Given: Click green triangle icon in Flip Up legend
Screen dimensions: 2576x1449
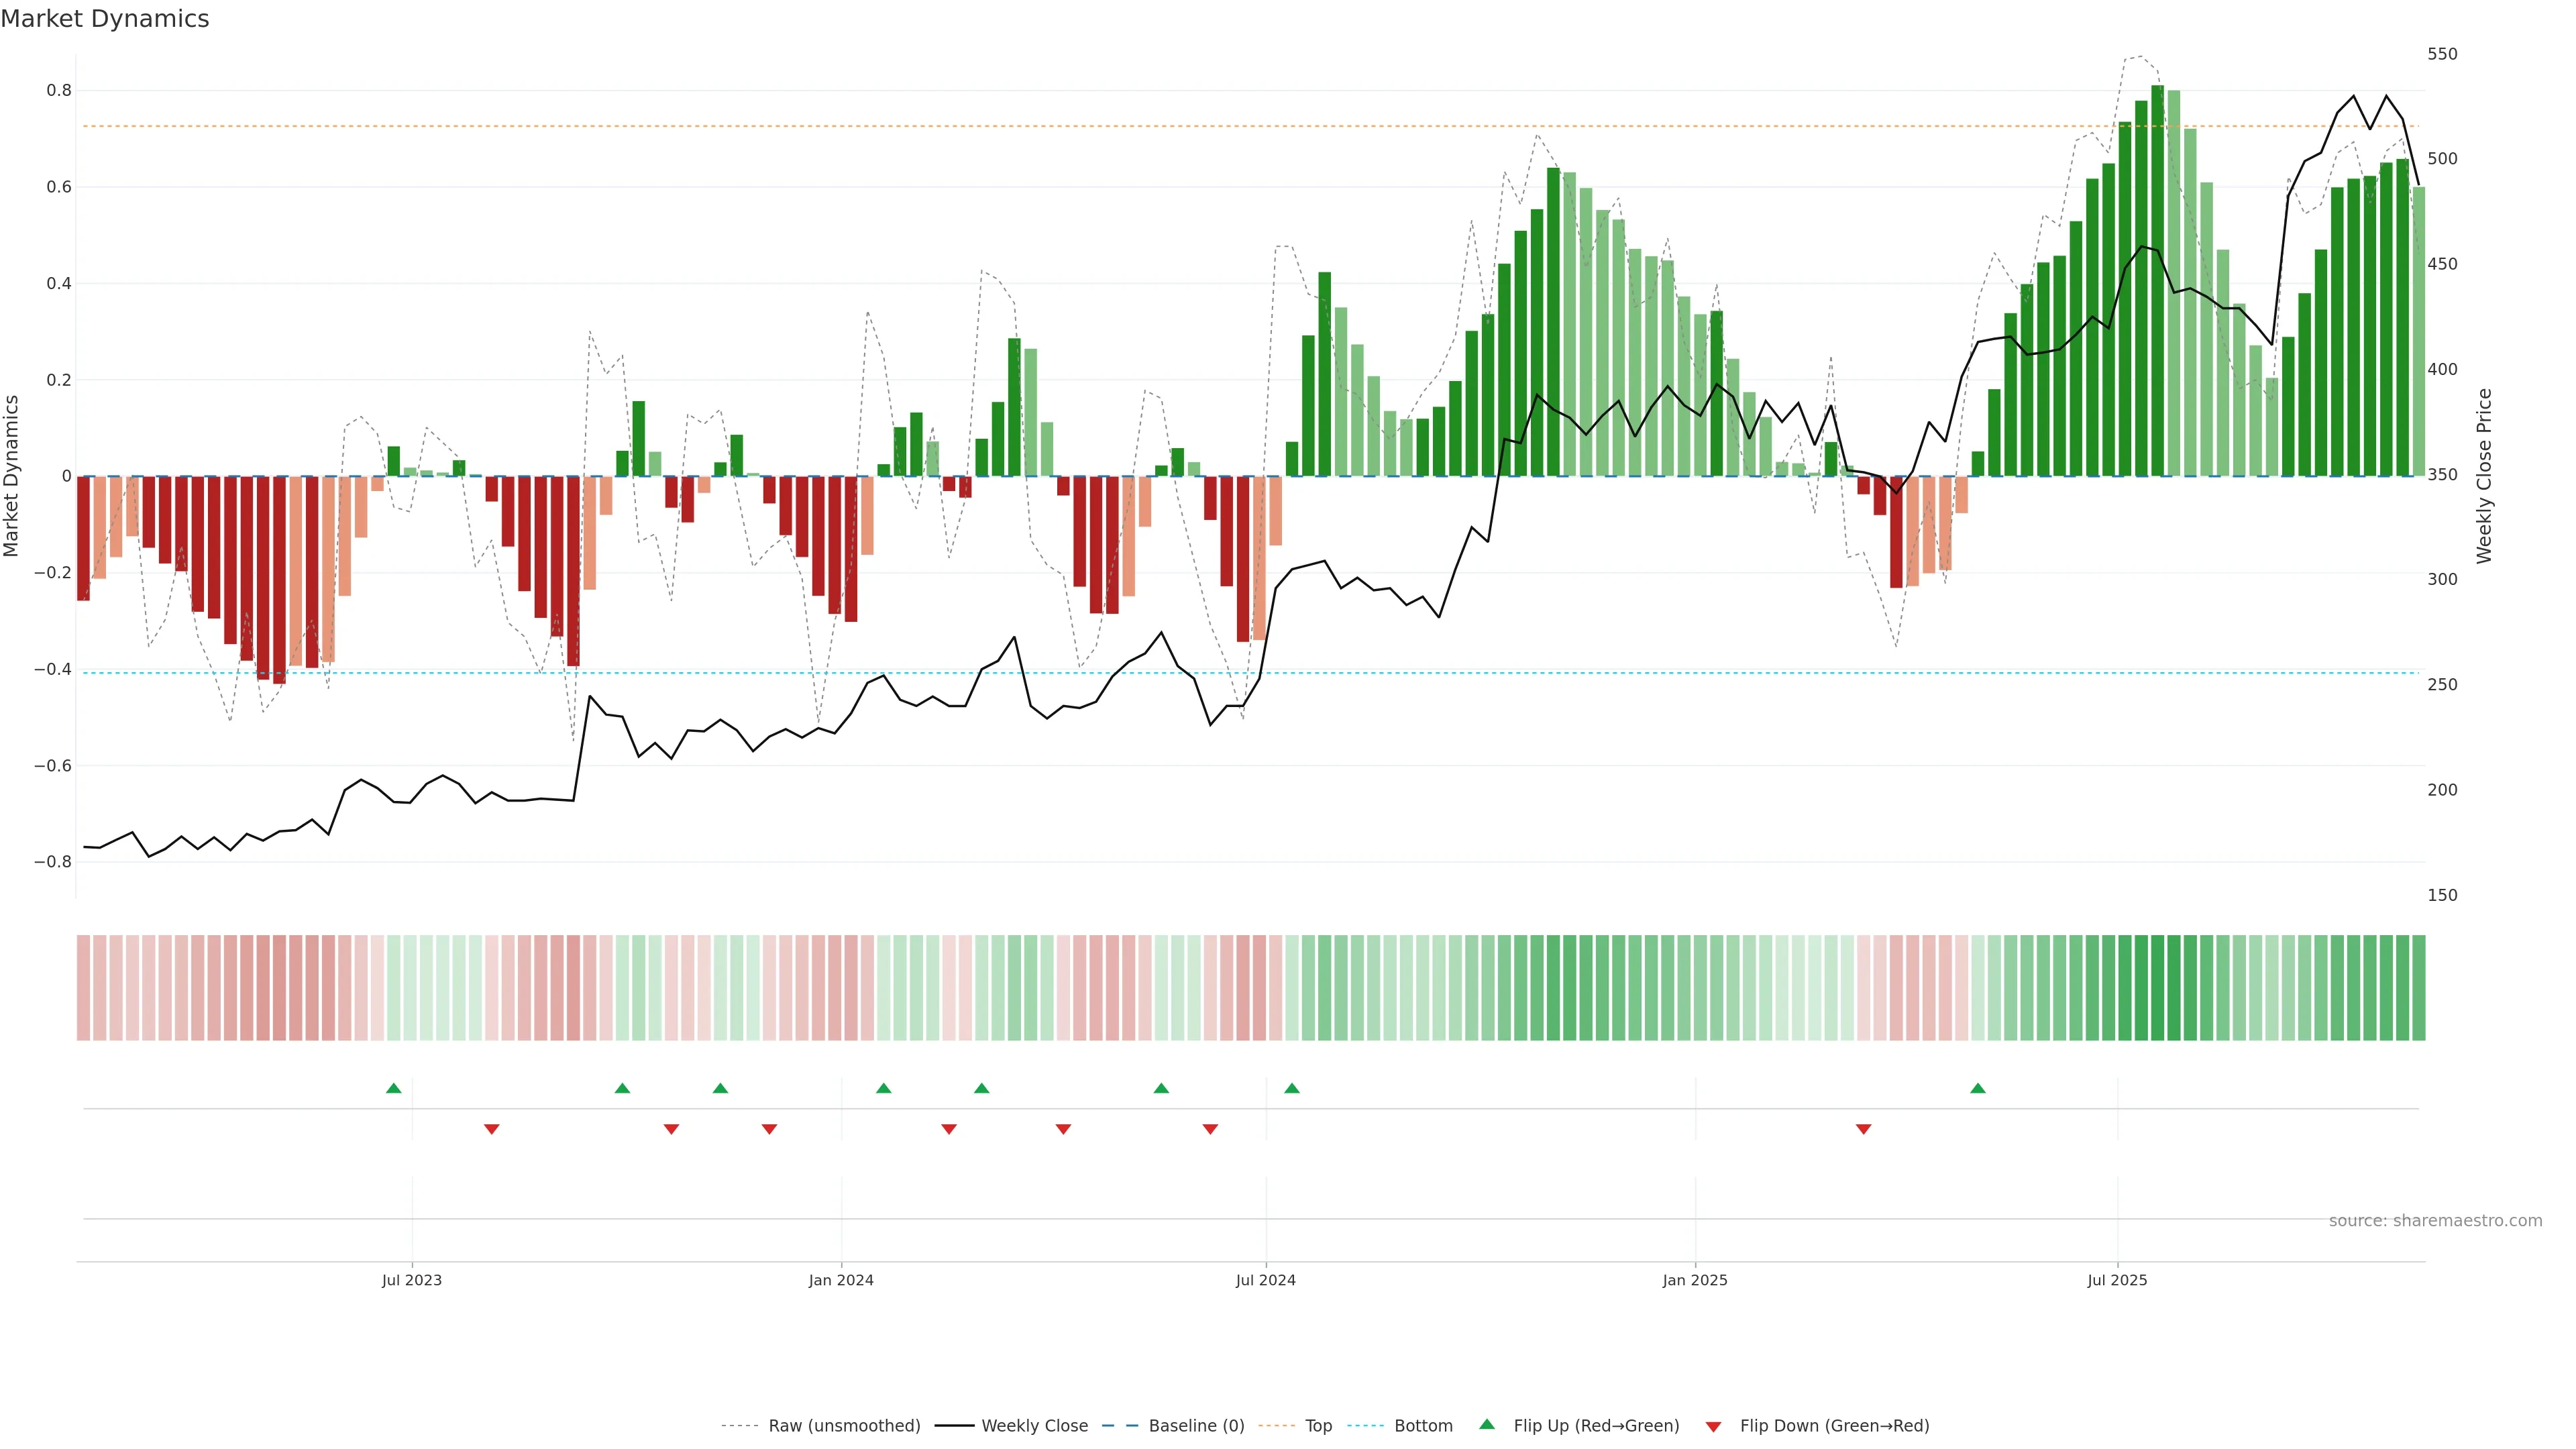Looking at the screenshot, I should point(1487,1424).
